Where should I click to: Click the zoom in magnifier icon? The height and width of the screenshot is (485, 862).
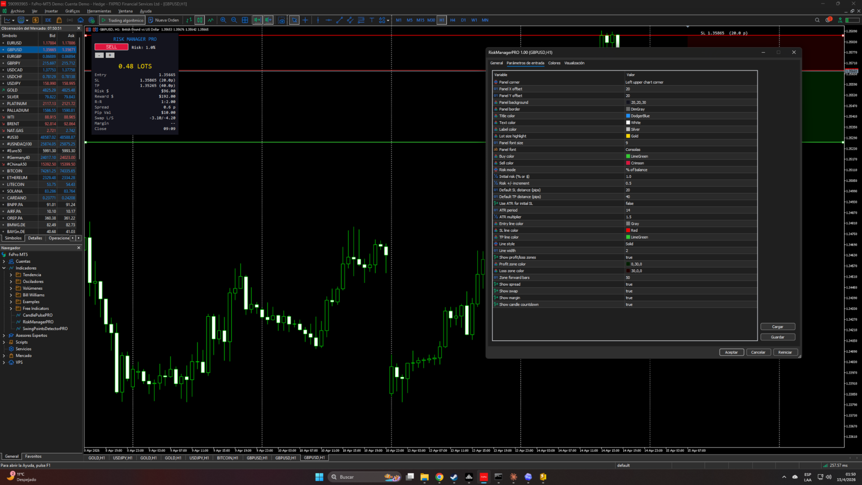[x=223, y=20]
